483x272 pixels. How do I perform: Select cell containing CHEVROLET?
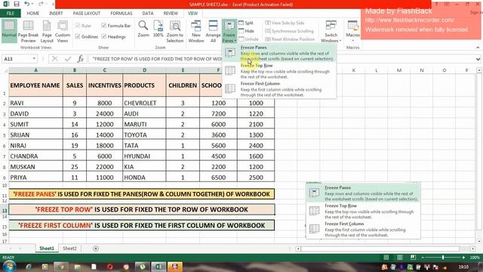144,103
